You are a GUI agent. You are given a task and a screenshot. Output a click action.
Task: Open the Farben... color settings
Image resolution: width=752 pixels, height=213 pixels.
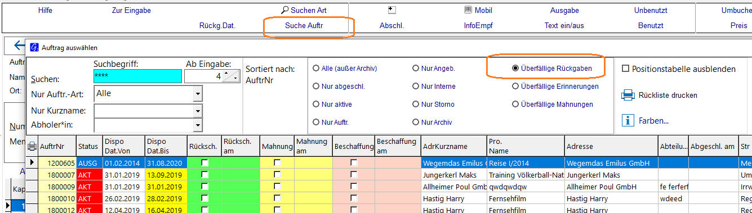pyautogui.click(x=653, y=120)
